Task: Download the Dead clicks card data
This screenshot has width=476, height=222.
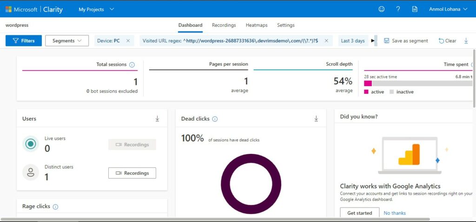Action: 316,119
